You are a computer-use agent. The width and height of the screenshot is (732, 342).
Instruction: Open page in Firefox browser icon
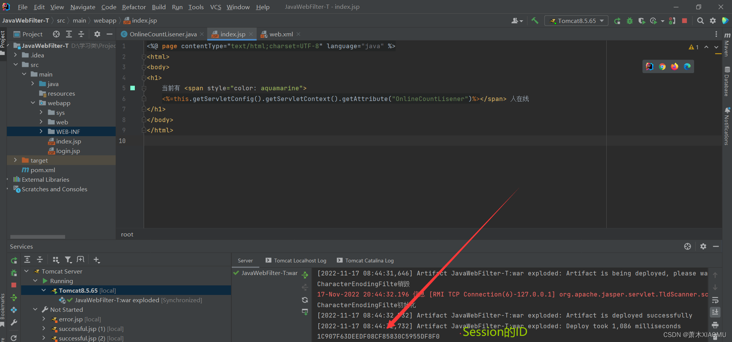click(x=675, y=67)
